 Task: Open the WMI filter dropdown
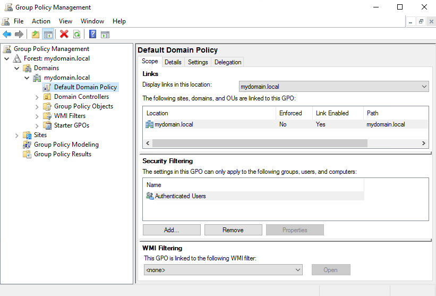(223, 270)
